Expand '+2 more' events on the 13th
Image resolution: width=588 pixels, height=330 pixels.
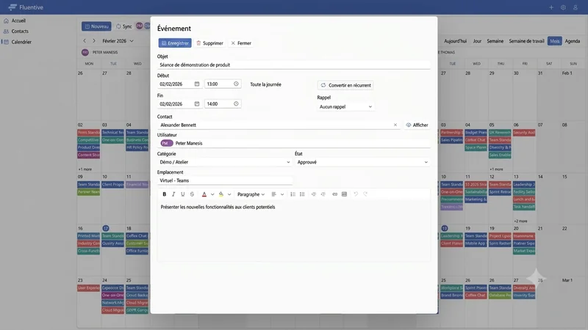(x=520, y=221)
